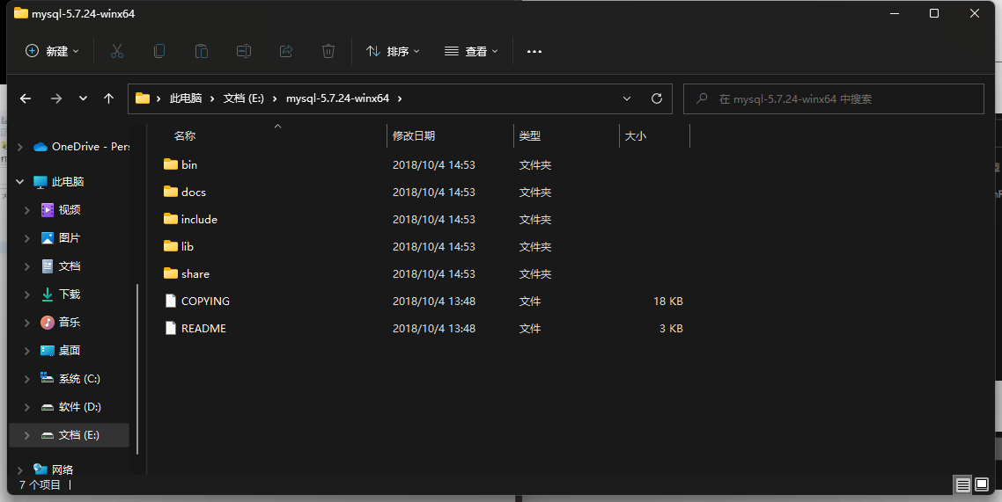
Task: Select the README file icon
Action: (171, 329)
